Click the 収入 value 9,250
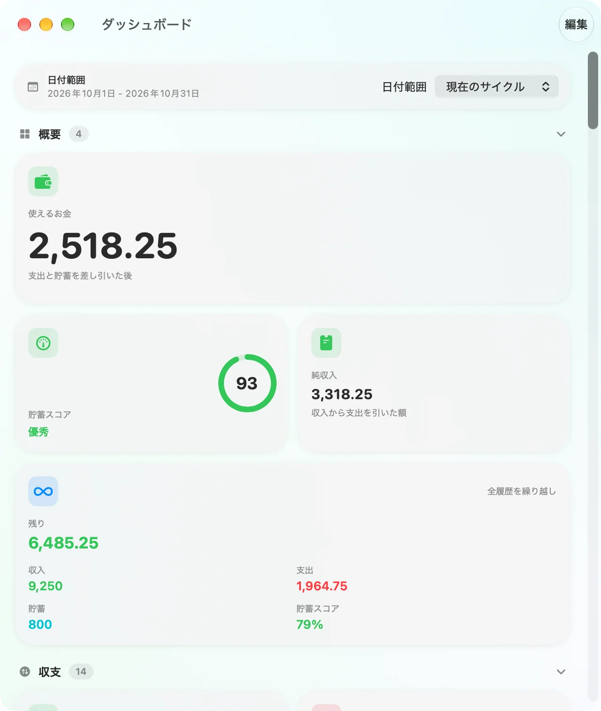Image resolution: width=601 pixels, height=711 pixels. 46,586
